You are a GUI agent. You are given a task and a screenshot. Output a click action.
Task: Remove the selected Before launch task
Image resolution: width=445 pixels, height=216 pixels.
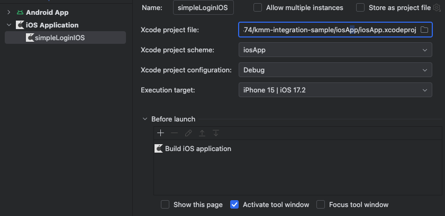coord(174,133)
